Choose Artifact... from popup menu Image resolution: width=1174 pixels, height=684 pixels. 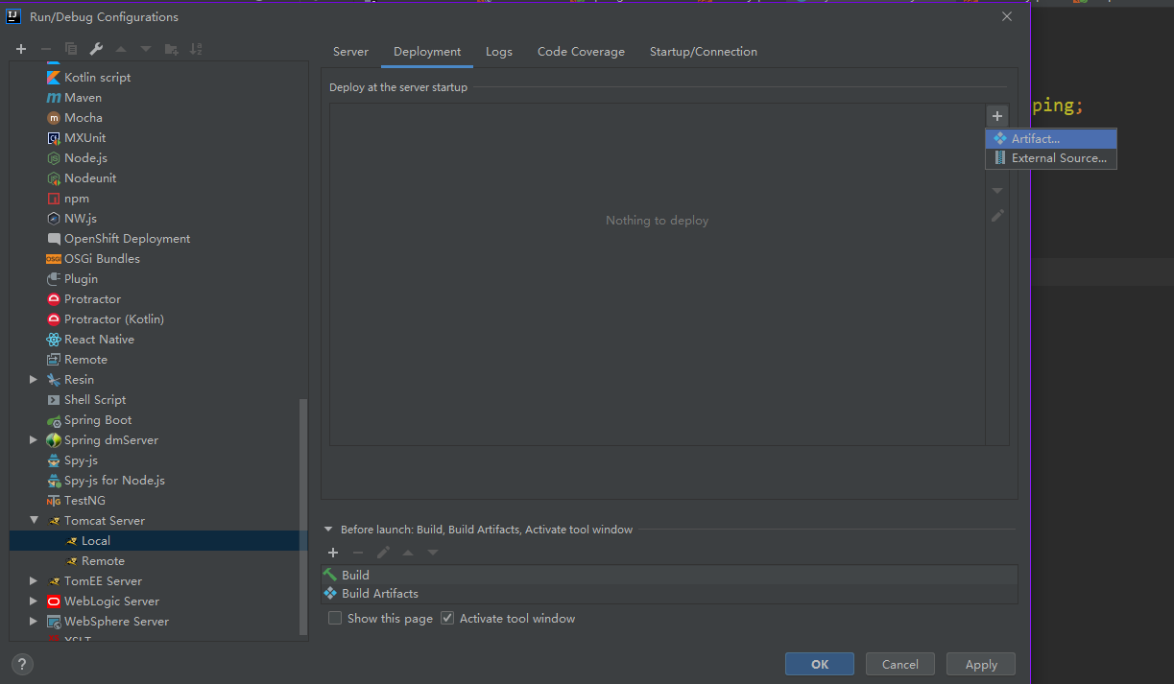point(1051,139)
